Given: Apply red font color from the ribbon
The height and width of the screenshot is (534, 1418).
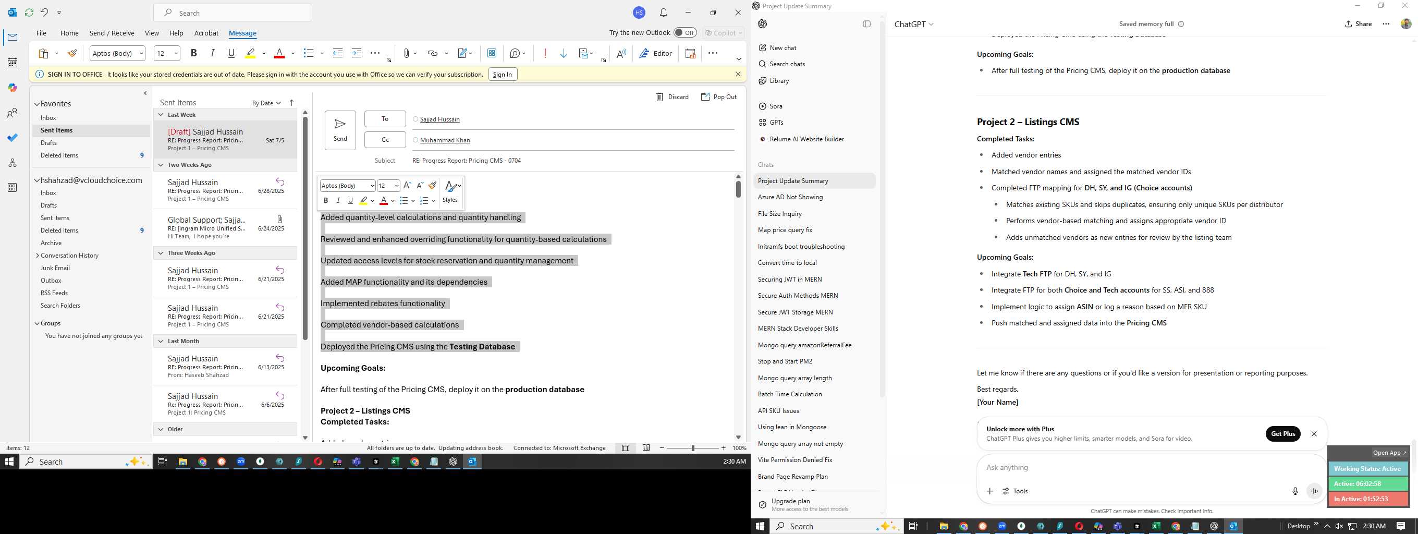Looking at the screenshot, I should click(x=279, y=53).
